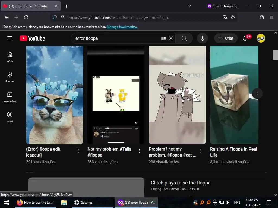The height and width of the screenshot is (208, 278).
Task: Clear the search query with the X
Action: click(171, 38)
